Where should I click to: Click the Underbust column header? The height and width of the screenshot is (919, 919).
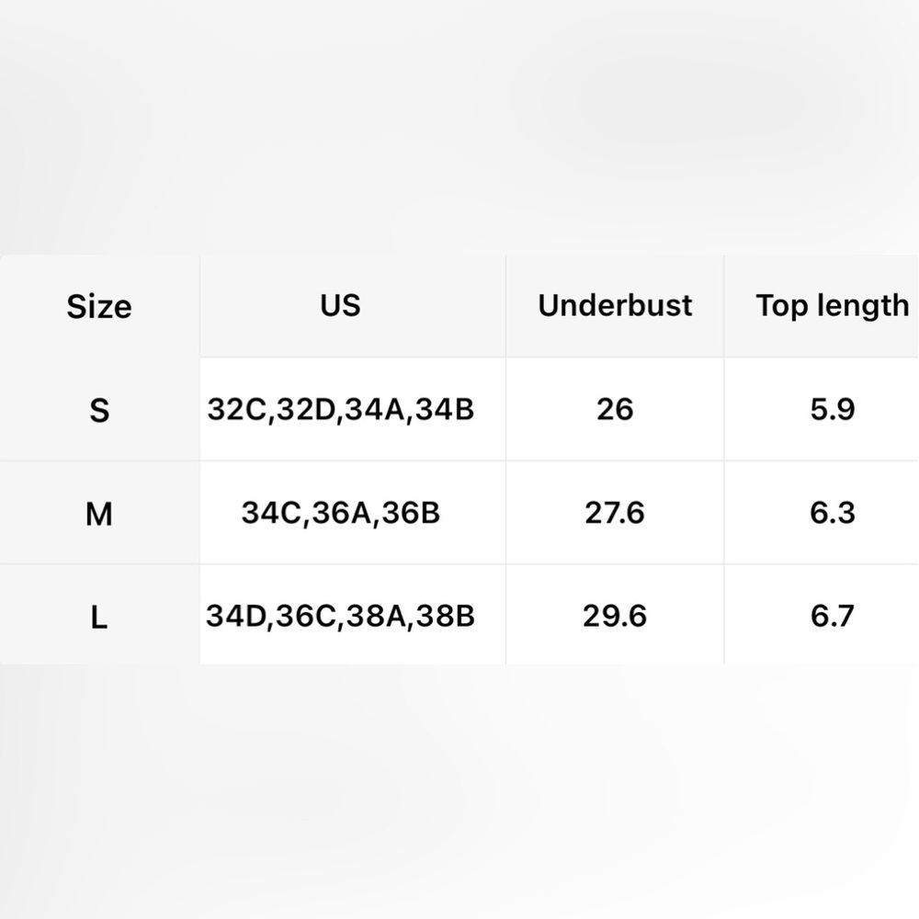pos(615,306)
